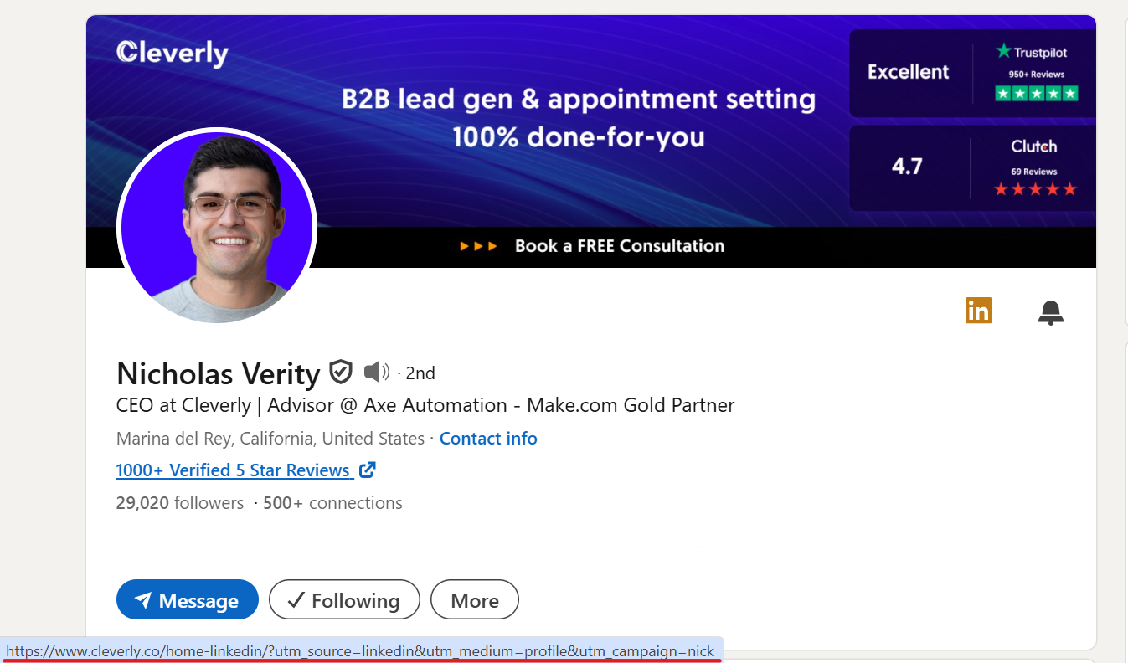Viewport: 1128px width, 663px height.
Task: Click the paper plane icon on Message
Action: click(143, 600)
